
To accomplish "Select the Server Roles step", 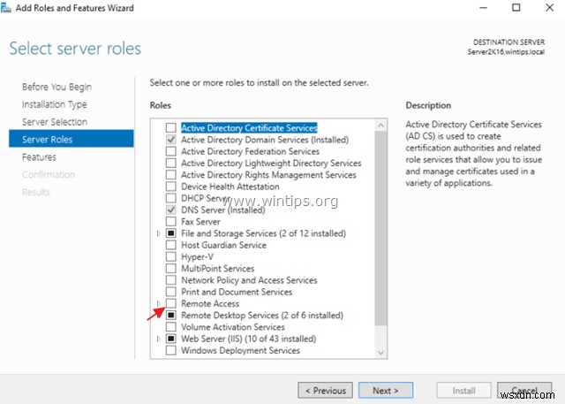I will click(x=71, y=139).
